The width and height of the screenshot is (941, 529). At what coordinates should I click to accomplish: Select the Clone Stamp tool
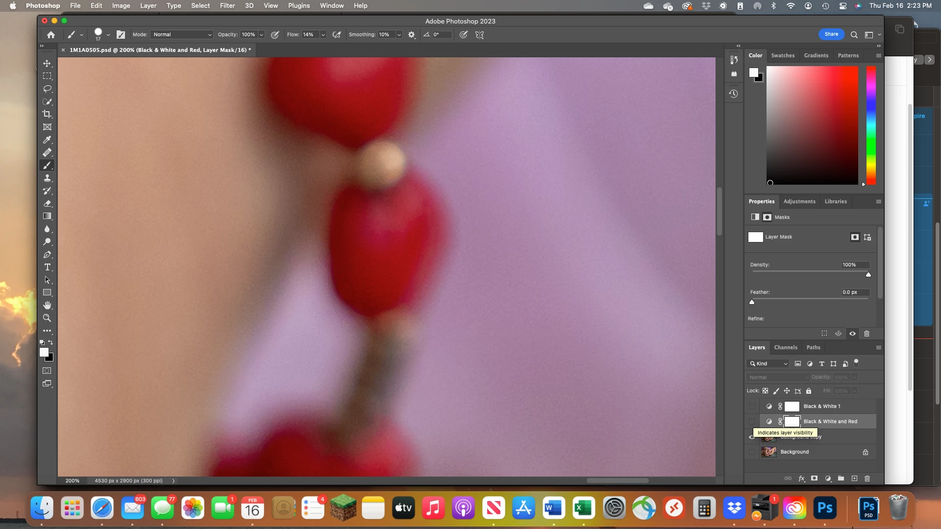(x=47, y=178)
